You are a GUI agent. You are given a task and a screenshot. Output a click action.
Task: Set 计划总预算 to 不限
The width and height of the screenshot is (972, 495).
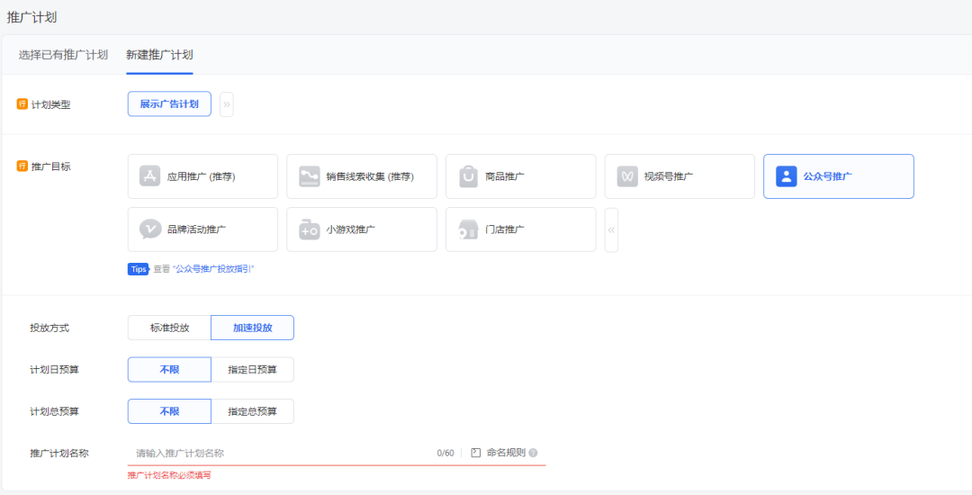[x=169, y=411]
